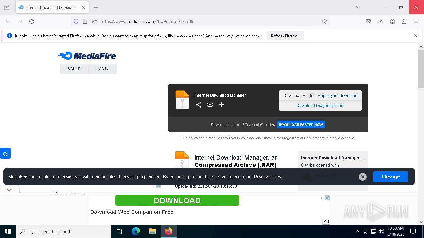This screenshot has height=238, width=424.
Task: Click the MediaFire logo
Action: coord(87,56)
